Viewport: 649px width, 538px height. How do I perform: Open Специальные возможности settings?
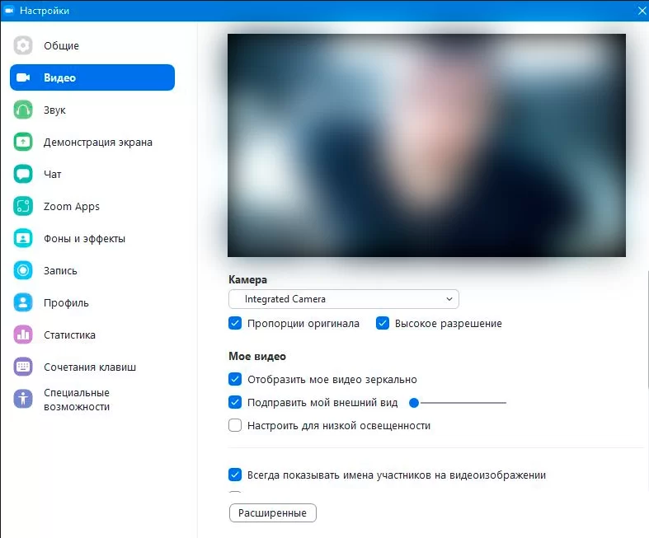click(92, 399)
